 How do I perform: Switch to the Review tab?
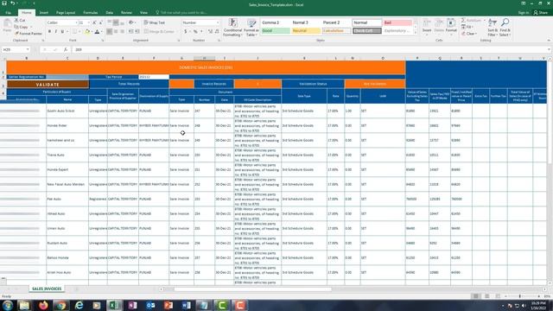[x=126, y=13]
